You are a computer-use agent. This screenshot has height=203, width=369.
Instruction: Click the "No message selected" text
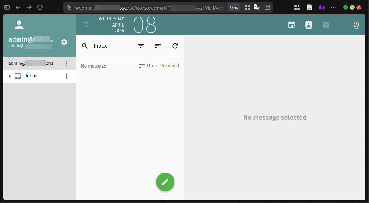coord(275,118)
